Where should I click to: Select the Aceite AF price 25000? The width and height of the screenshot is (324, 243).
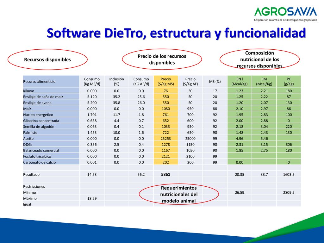pos(190,139)
